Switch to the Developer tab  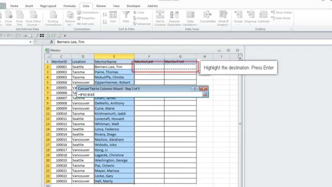tap(134, 6)
